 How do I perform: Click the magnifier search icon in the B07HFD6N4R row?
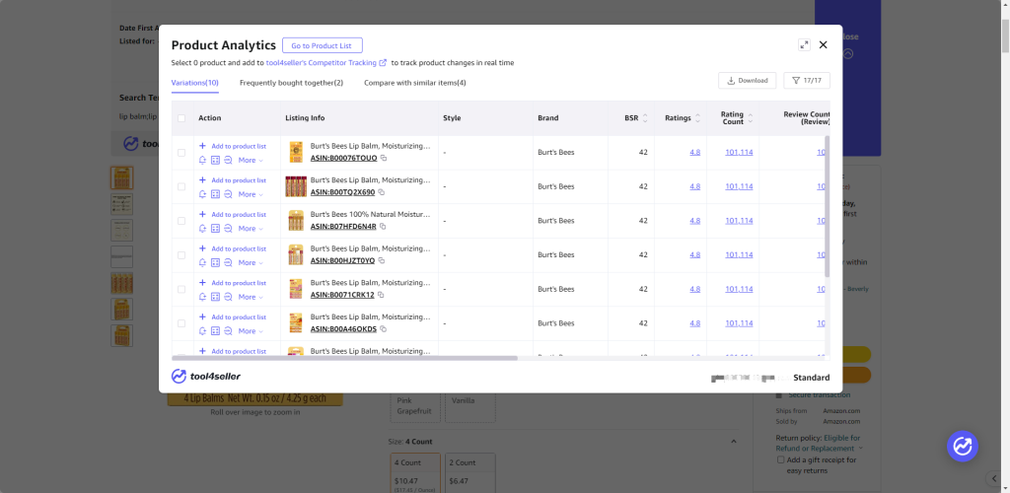(x=228, y=229)
